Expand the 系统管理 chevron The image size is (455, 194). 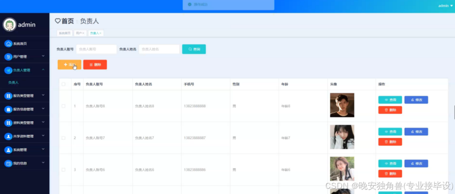pyautogui.click(x=43, y=149)
